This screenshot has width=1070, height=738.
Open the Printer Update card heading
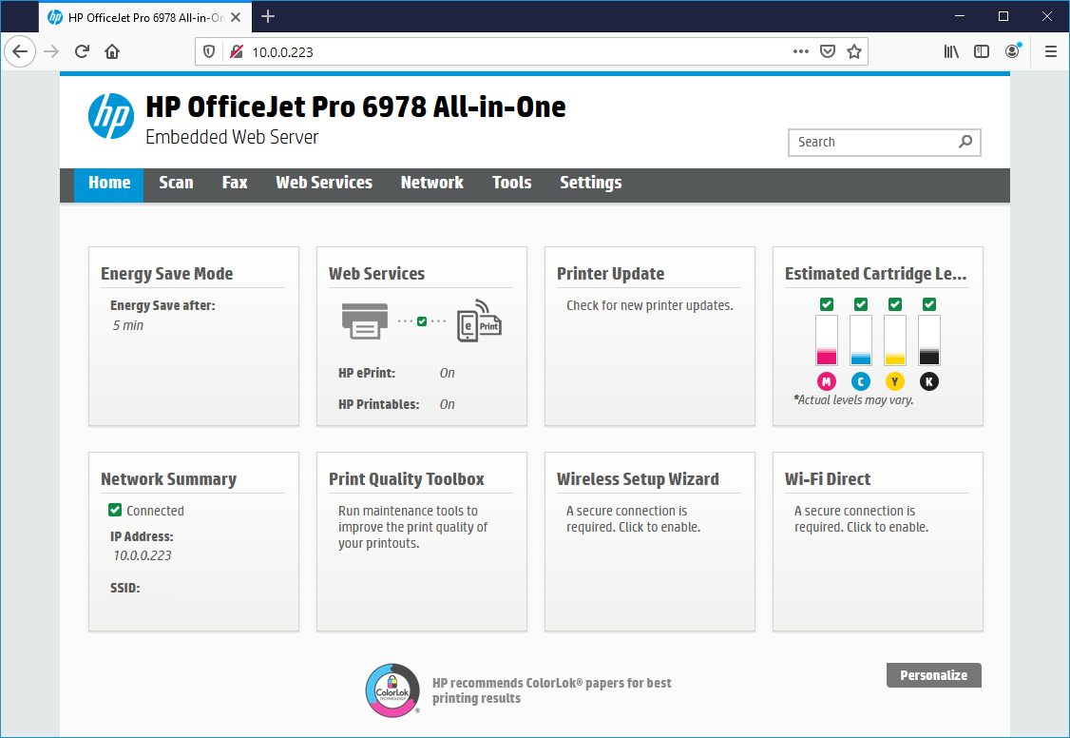click(611, 274)
